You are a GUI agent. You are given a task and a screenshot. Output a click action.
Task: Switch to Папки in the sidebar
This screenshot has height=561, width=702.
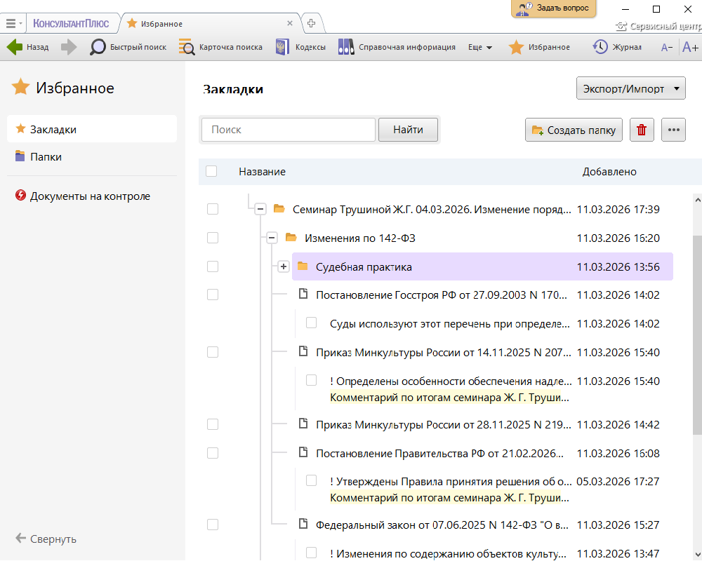46,157
